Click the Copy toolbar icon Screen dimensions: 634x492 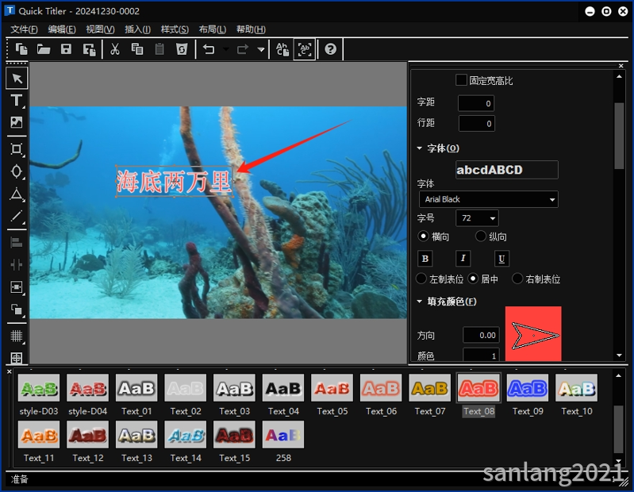[x=137, y=49]
